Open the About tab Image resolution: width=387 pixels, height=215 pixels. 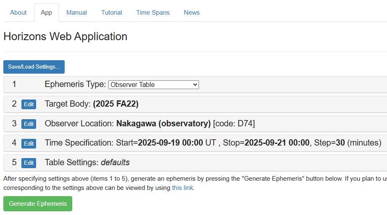pos(18,13)
